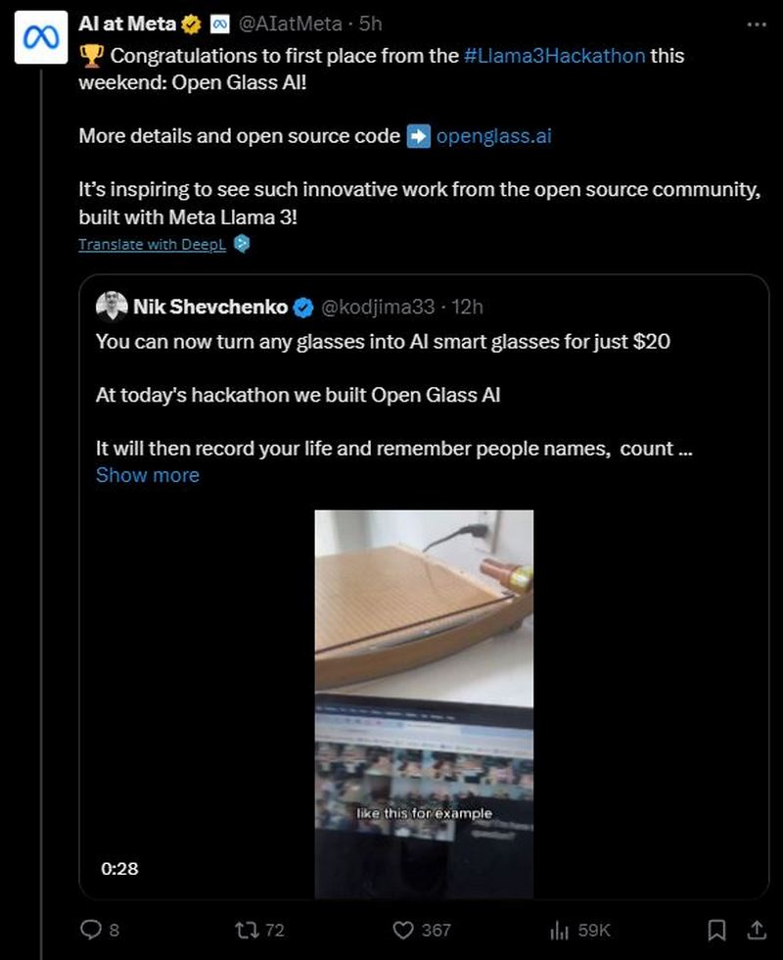Visit the openglass.ai link
This screenshot has height=960, width=783.
point(493,136)
